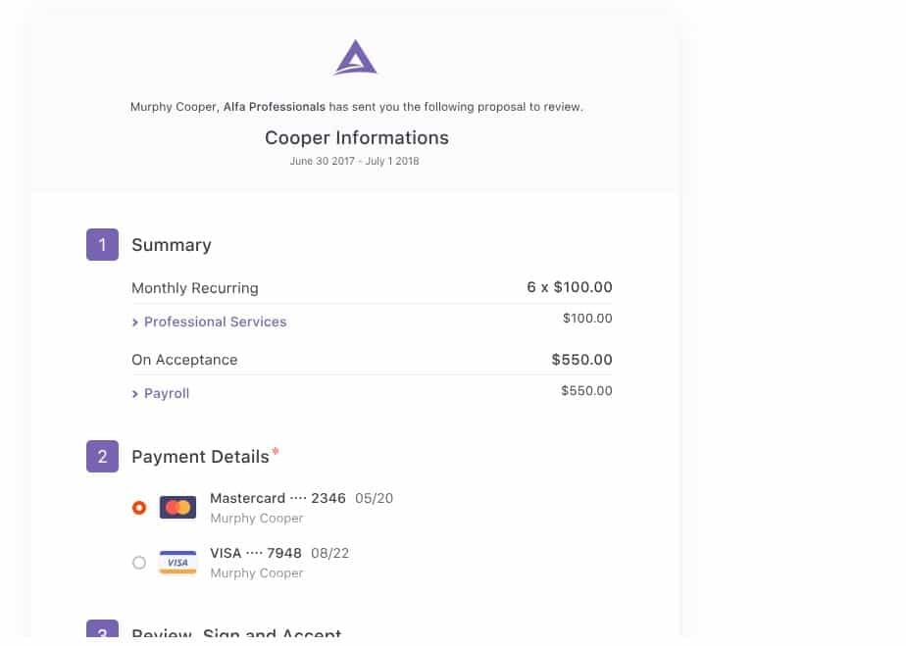906x646 pixels.
Task: Select the Mastercard ending 2346 radio button
Action: click(139, 508)
